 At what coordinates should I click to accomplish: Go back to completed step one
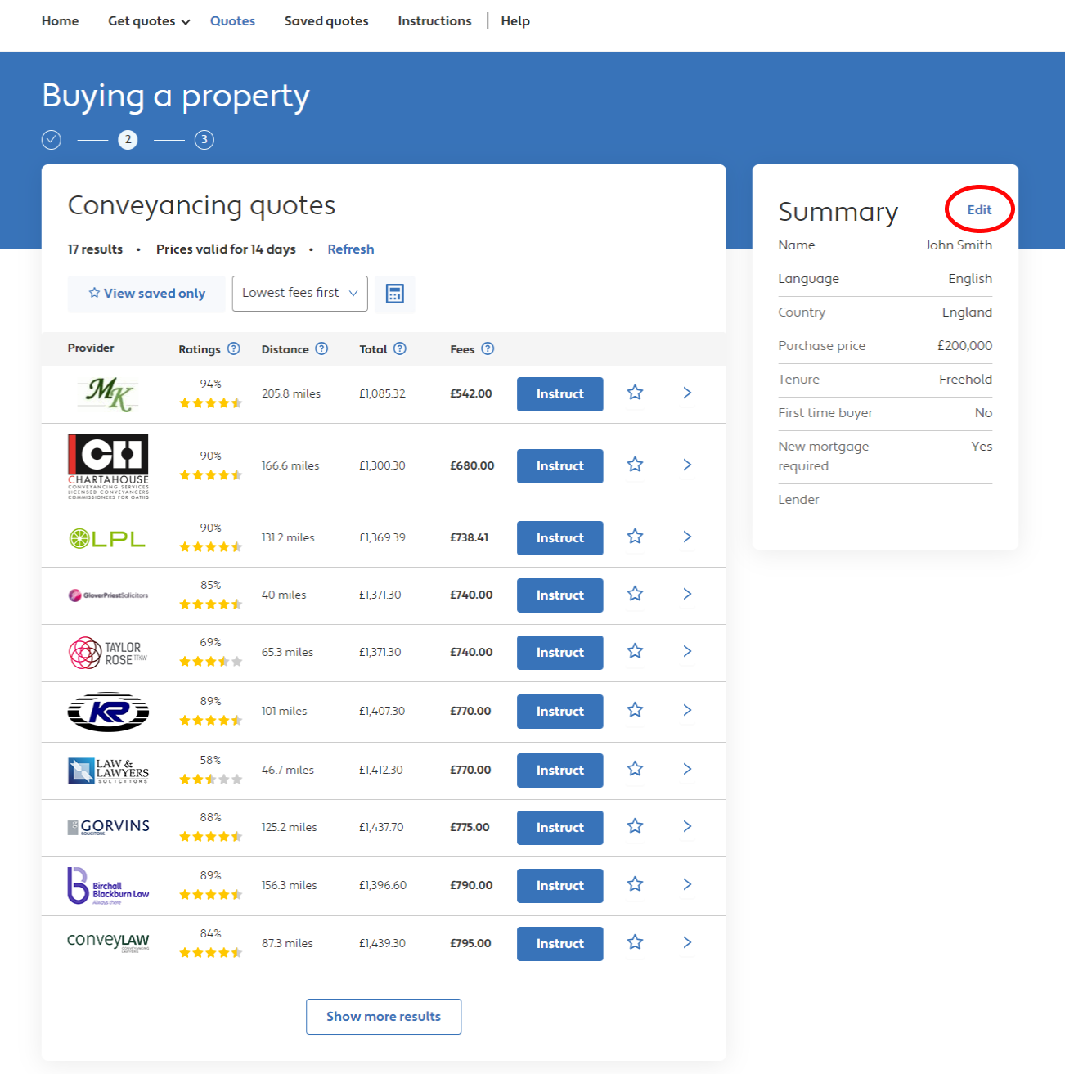pyautogui.click(x=52, y=140)
